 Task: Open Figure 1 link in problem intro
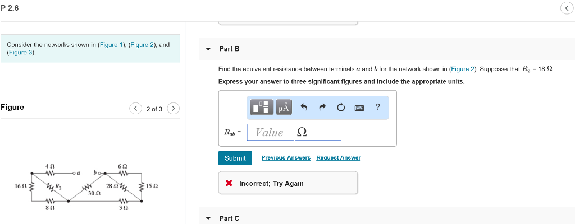[x=111, y=45]
